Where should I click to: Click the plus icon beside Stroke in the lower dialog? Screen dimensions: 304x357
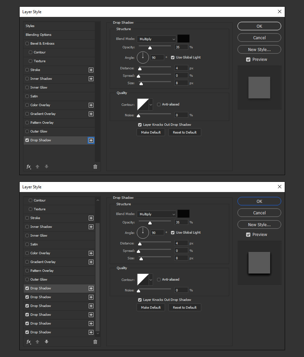91,218
